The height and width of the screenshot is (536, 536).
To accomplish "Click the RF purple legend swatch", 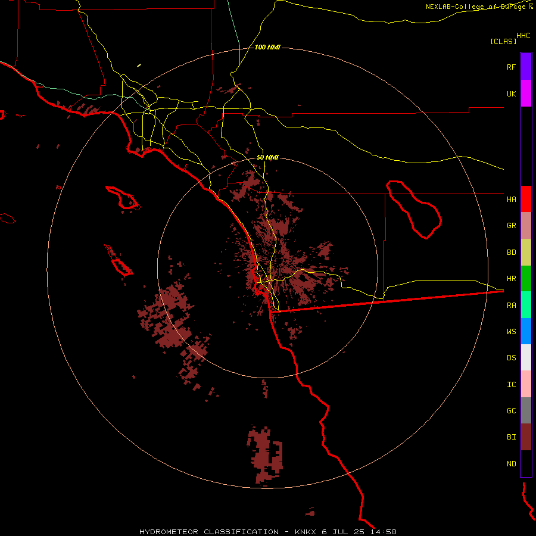I will pos(526,67).
